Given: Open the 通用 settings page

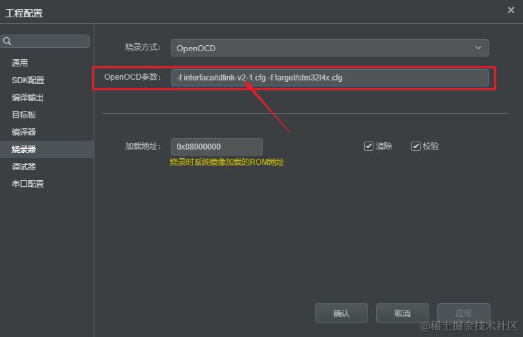Looking at the screenshot, I should tap(20, 62).
